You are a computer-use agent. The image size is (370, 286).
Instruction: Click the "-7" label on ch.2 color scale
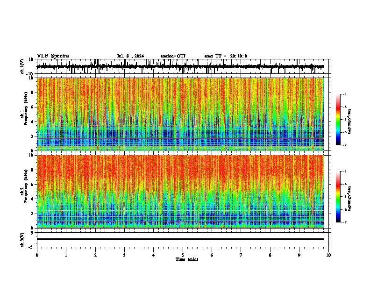click(344, 222)
